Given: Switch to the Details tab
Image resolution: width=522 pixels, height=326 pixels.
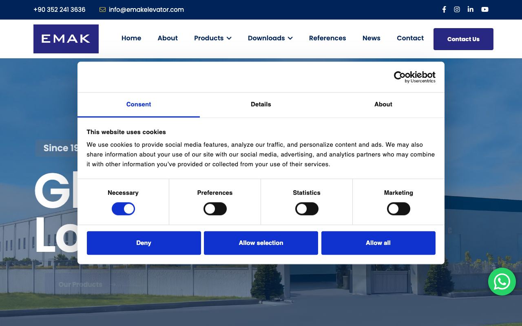Looking at the screenshot, I should [261, 105].
